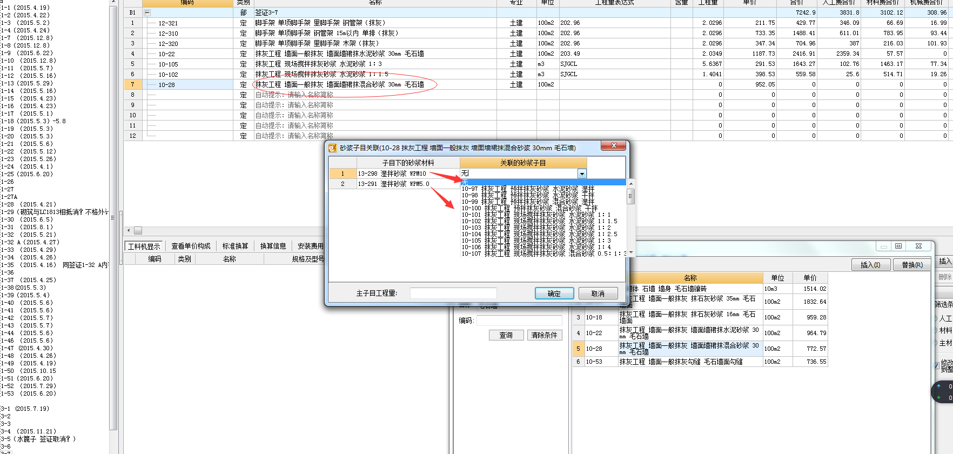
Task: Choose 10-101 水泥砂浆 1:1 from the list
Action: click(x=536, y=215)
